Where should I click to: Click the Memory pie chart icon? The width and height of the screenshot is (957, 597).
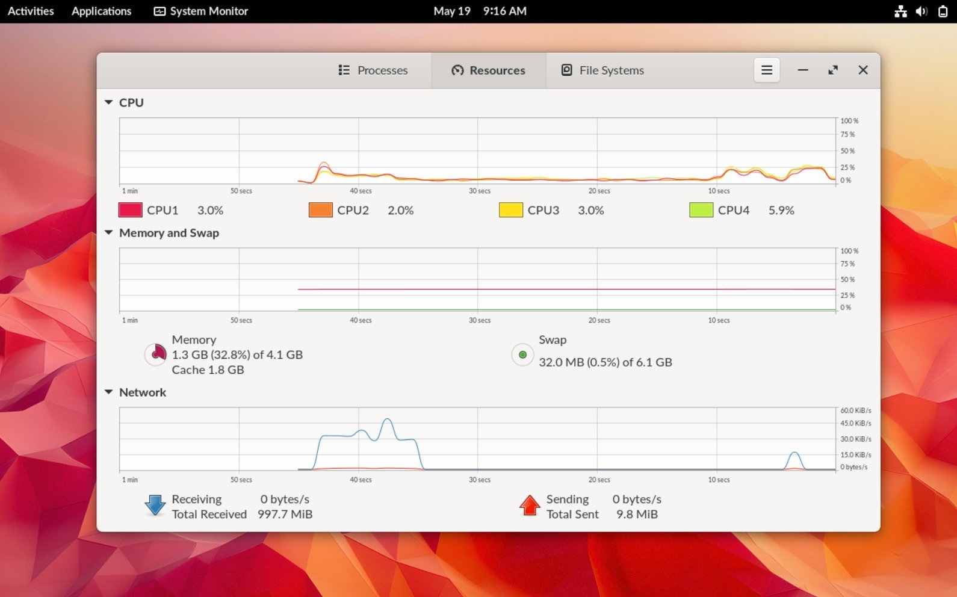point(156,354)
